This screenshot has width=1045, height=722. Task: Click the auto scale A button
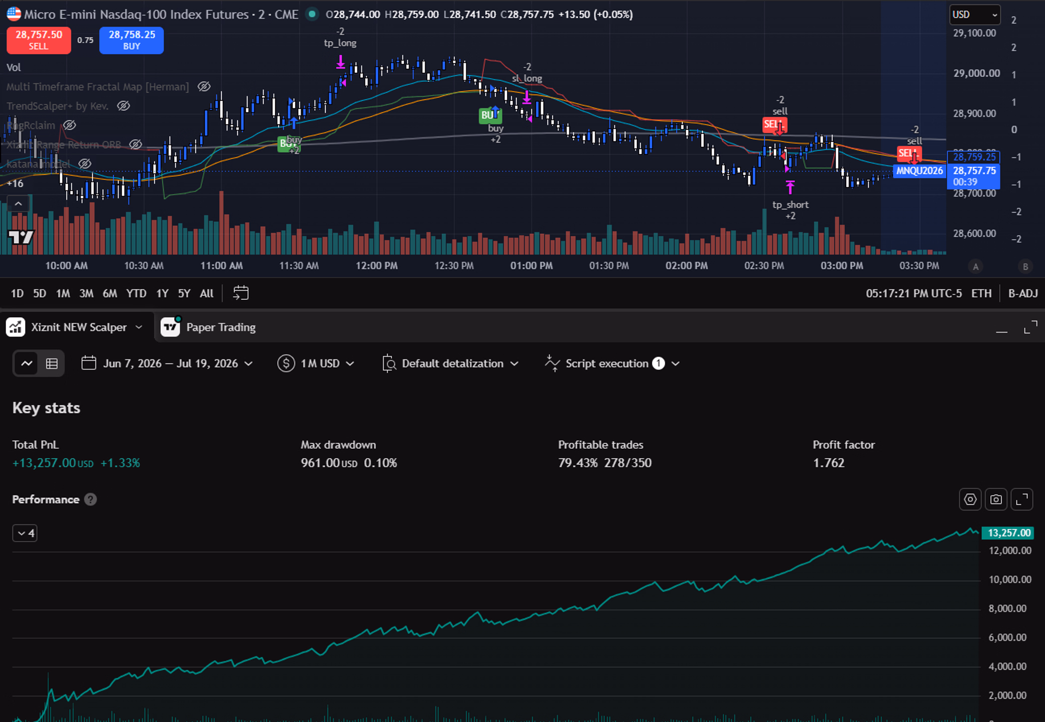pos(976,267)
